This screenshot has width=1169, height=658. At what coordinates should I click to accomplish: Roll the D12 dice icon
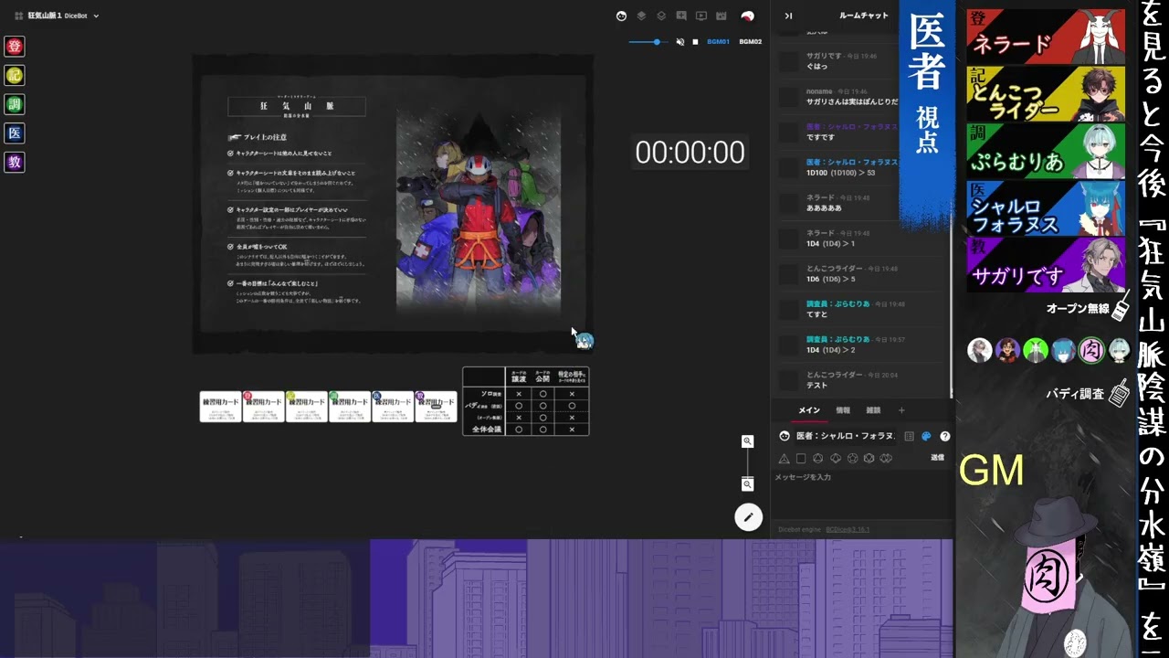click(x=852, y=459)
